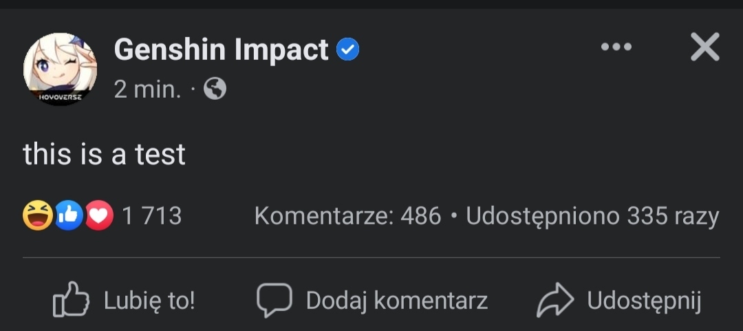Click the globe public audience icon
743x331 pixels.
point(215,89)
